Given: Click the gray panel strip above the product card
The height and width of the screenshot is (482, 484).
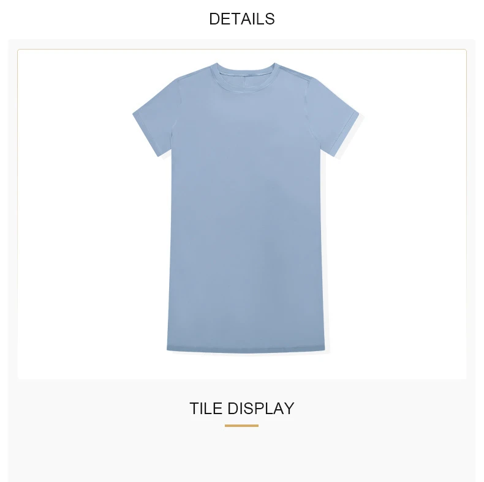Looking at the screenshot, I should 241,44.
